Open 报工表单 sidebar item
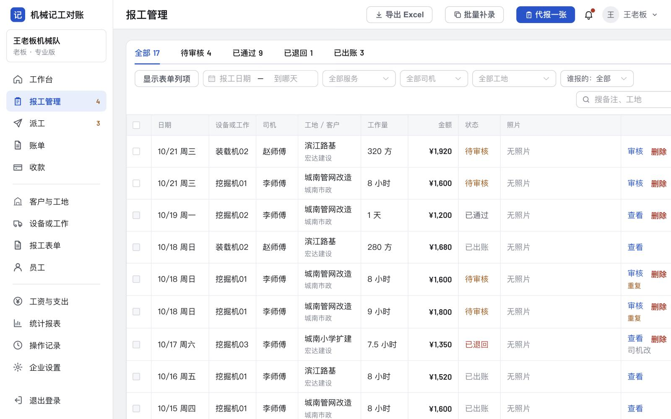The image size is (671, 419). click(56, 245)
